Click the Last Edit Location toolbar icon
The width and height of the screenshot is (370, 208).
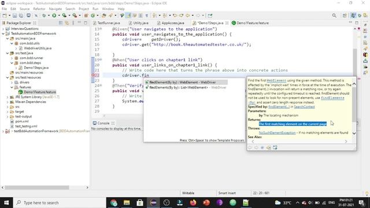175,16
